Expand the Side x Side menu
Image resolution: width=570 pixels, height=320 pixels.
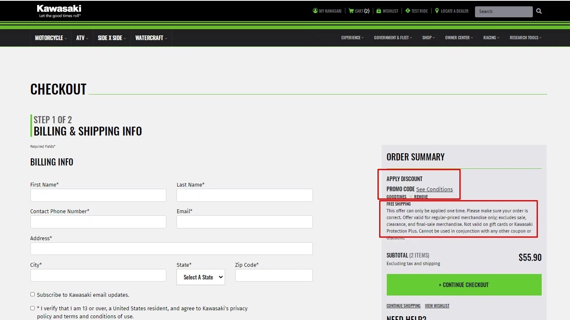point(112,38)
